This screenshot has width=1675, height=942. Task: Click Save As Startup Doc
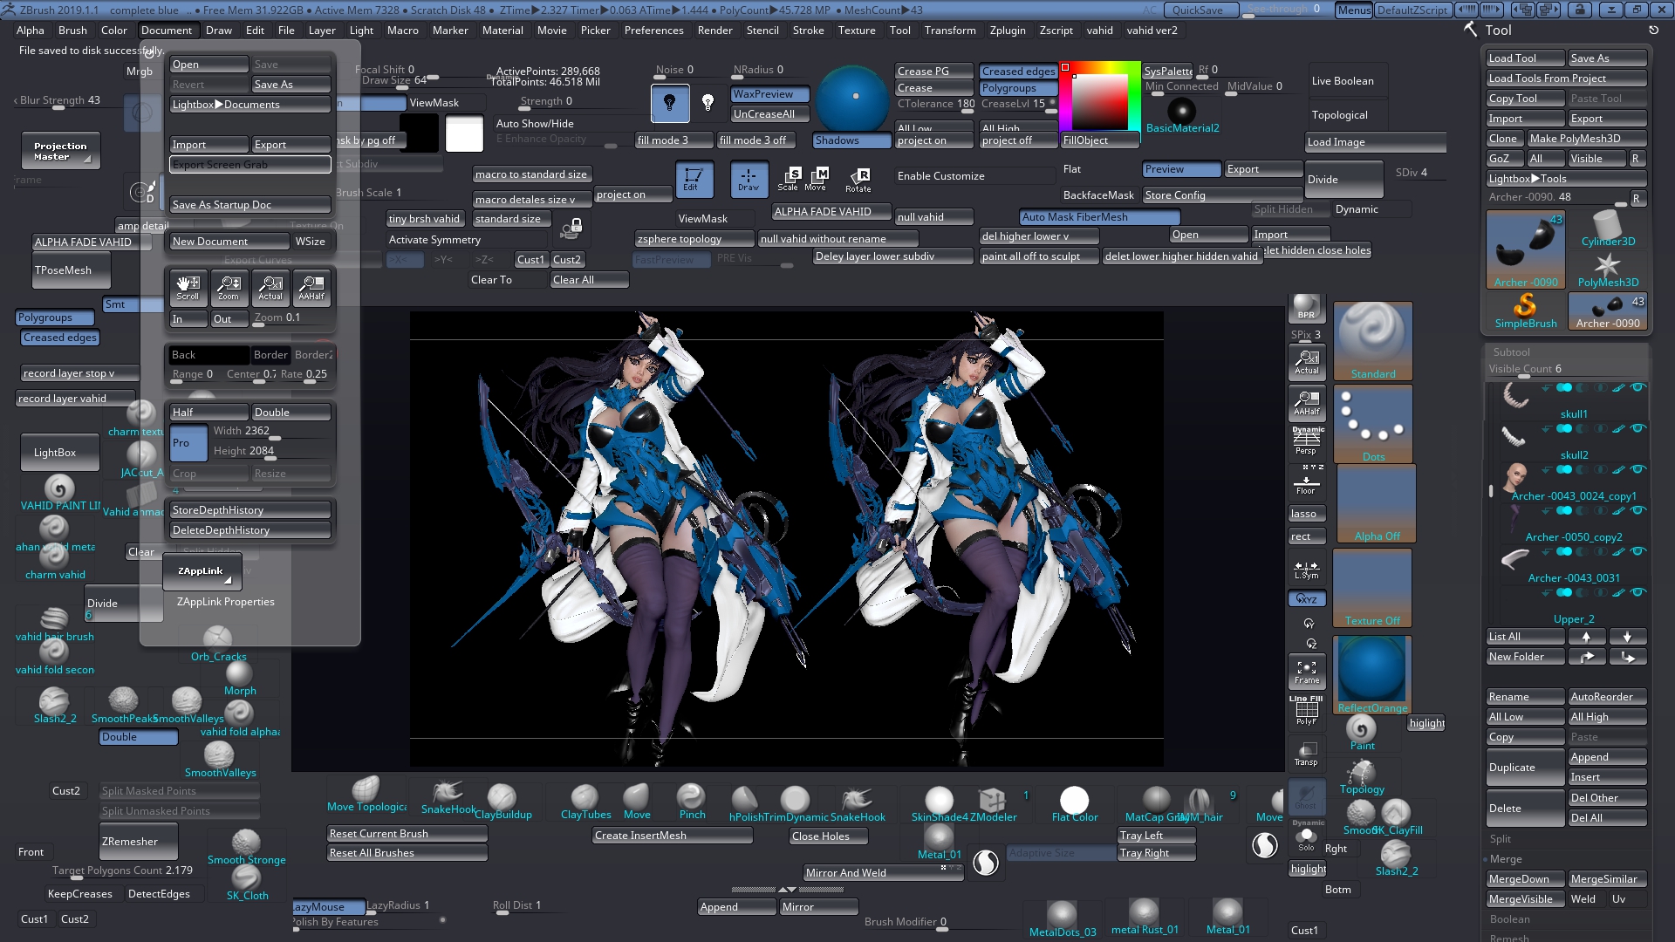[250, 205]
